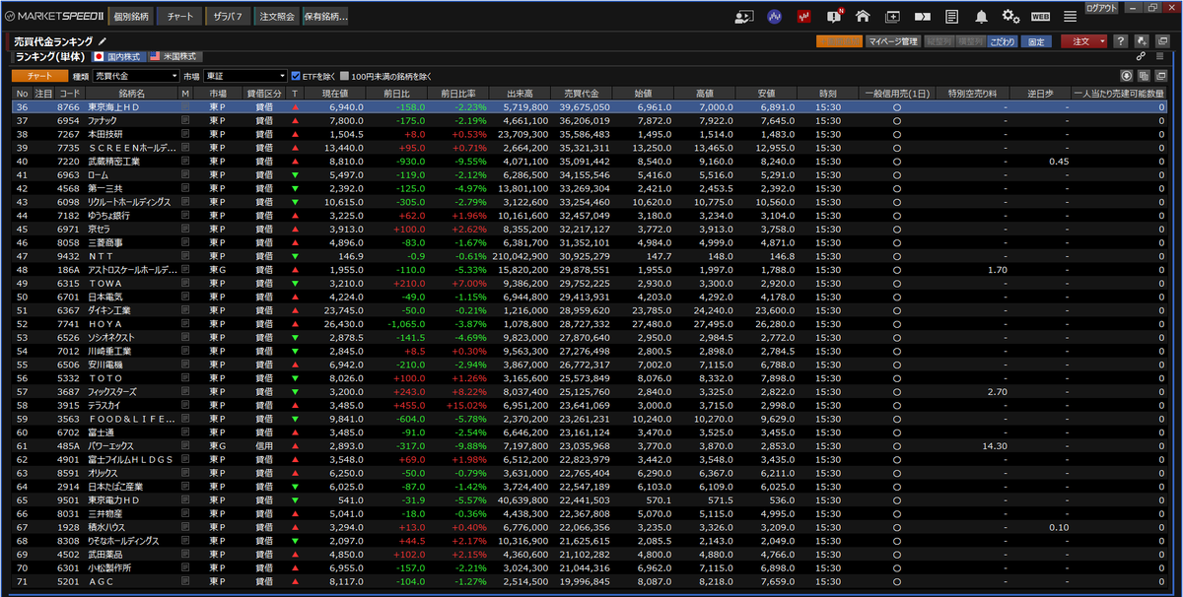Viewport: 1183px width, 597px height.
Task: Click the orange 画面追加 button
Action: click(839, 41)
